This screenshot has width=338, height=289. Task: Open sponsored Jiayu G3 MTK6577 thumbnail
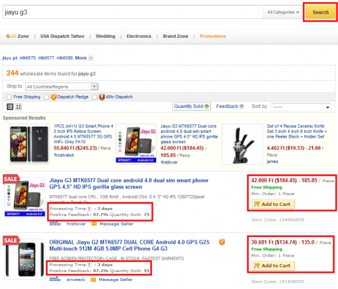[136, 144]
